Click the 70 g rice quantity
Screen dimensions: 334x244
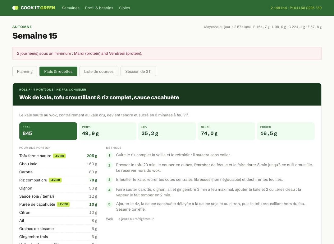[x=93, y=180]
